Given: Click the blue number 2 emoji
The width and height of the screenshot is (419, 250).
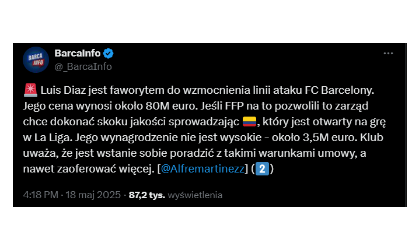Looking at the screenshot, I should (263, 170).
